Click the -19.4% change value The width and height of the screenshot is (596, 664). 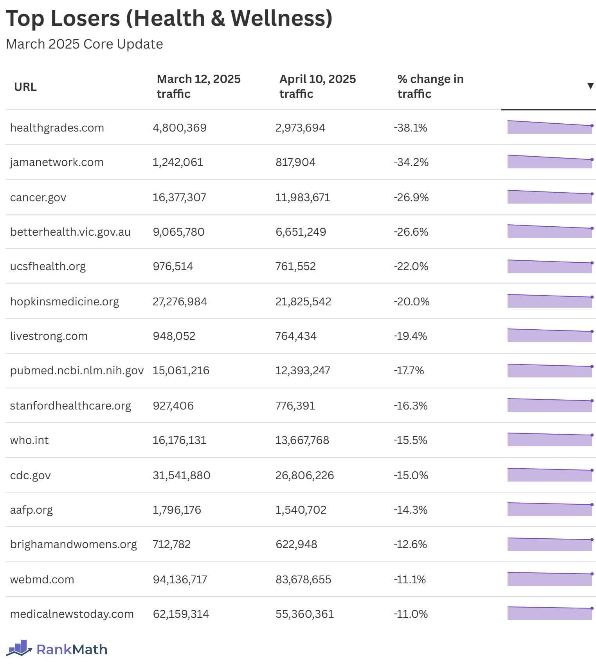coord(411,336)
